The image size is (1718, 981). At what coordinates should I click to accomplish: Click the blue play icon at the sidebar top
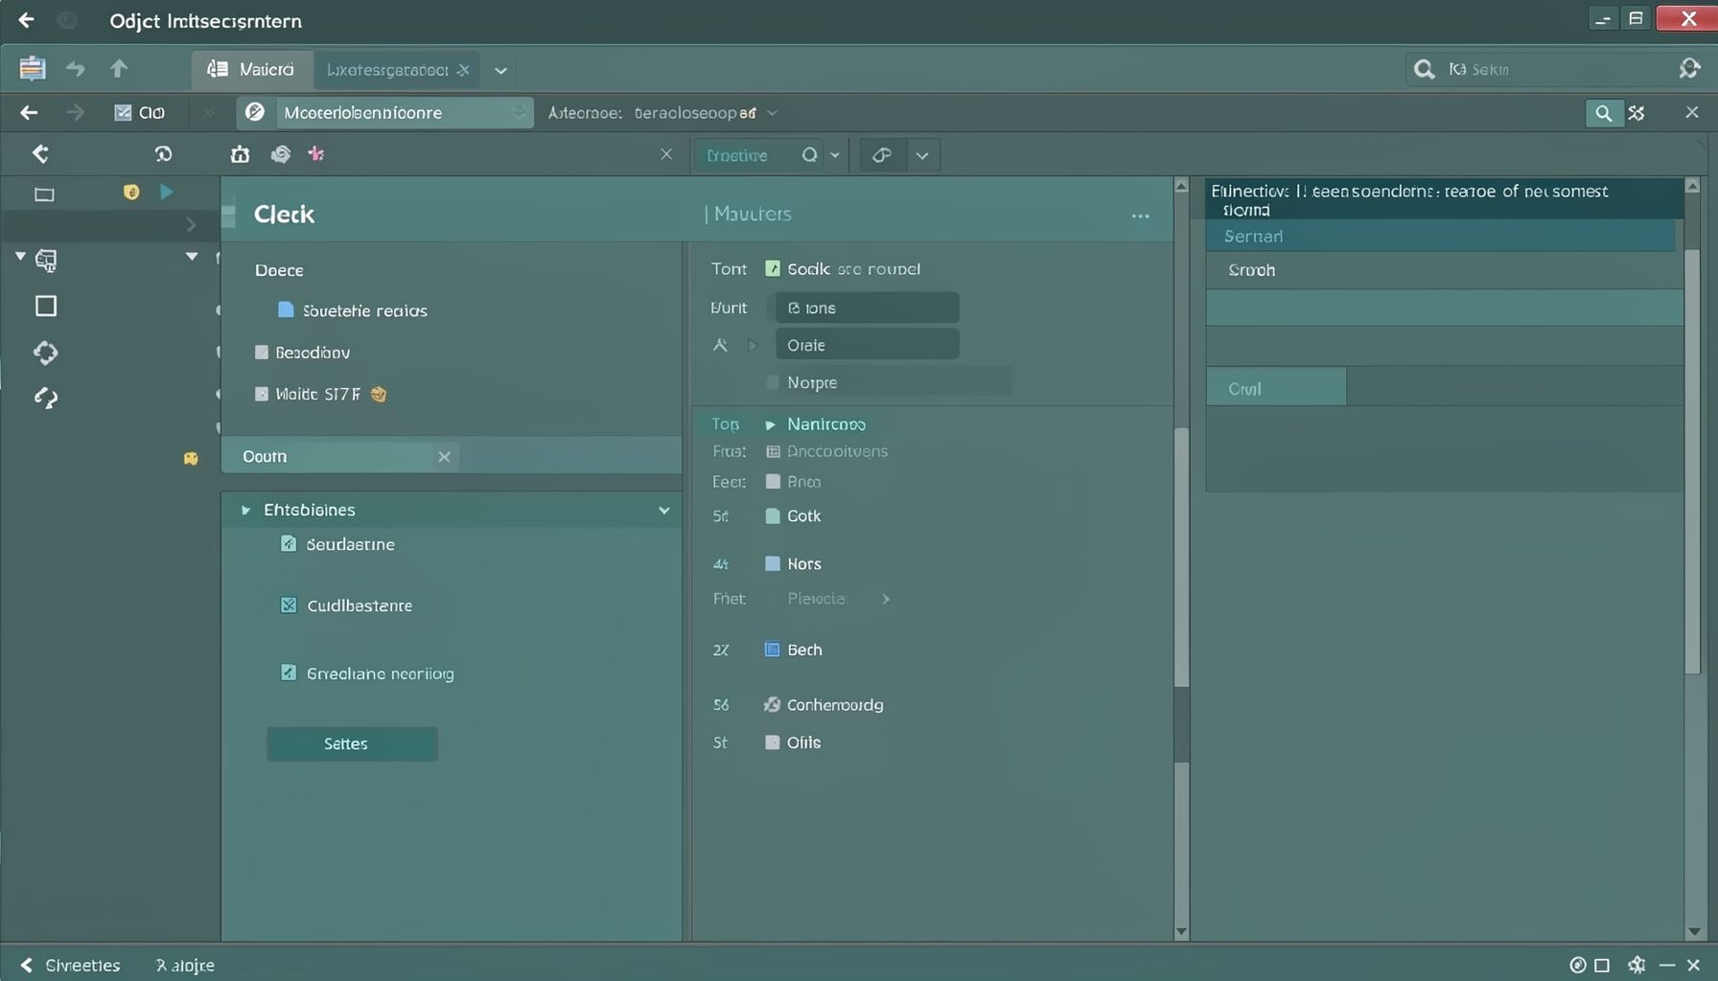point(167,192)
